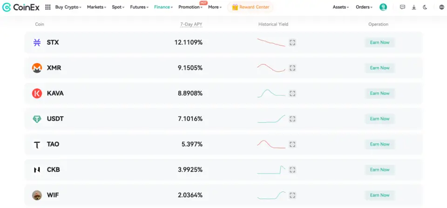Viewport: 447px width, 208px height.
Task: Expand the Buy Crypto dropdown
Action: pos(68,7)
